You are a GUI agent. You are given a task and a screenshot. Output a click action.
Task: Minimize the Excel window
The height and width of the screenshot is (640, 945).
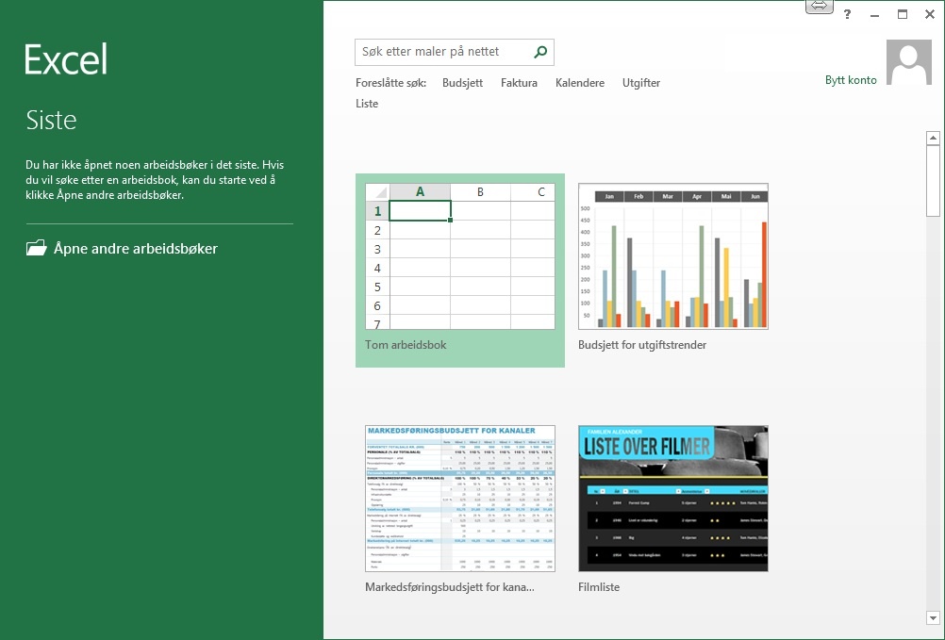click(874, 14)
